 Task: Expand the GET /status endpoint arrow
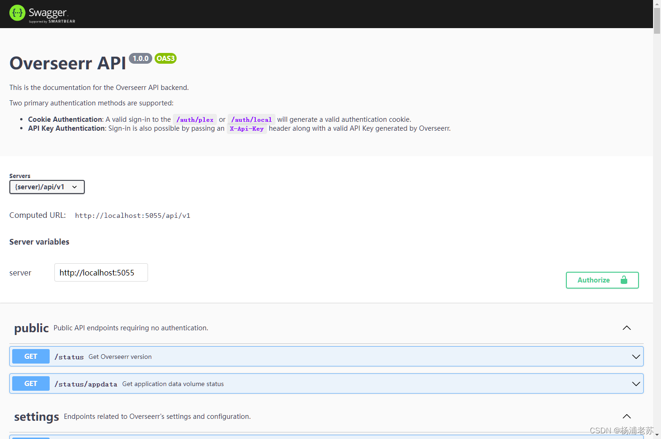636,357
